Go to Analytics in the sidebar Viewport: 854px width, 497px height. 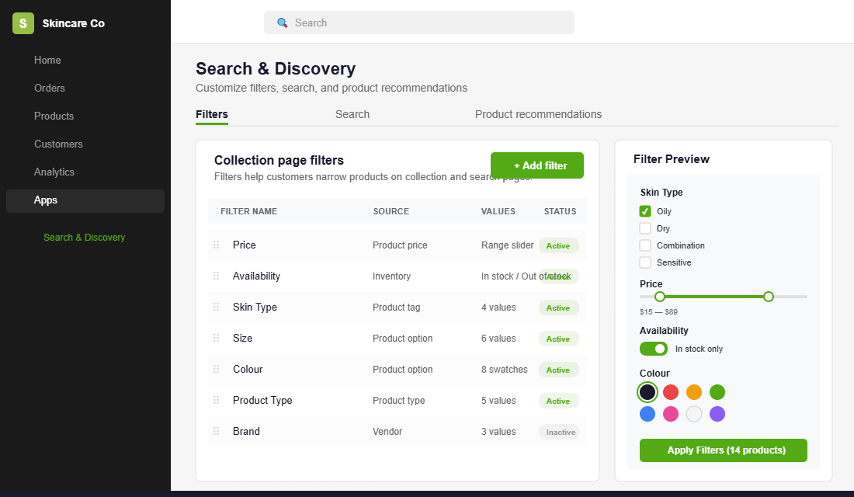coord(57,172)
